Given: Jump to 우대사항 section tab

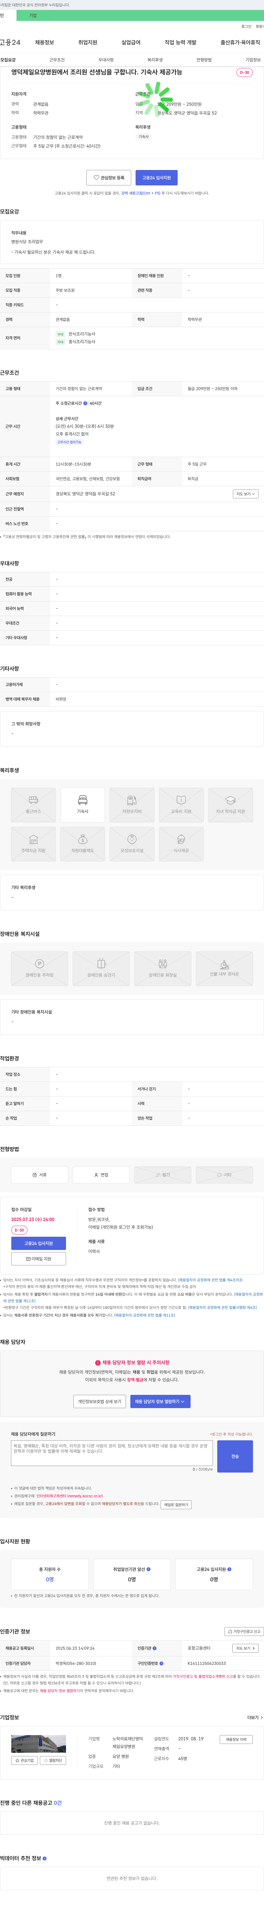Looking at the screenshot, I should 106,60.
